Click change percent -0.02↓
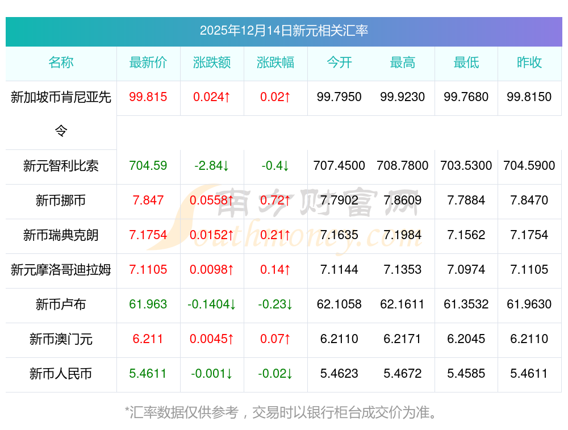Image resolution: width=568 pixels, height=430 pixels. [275, 374]
